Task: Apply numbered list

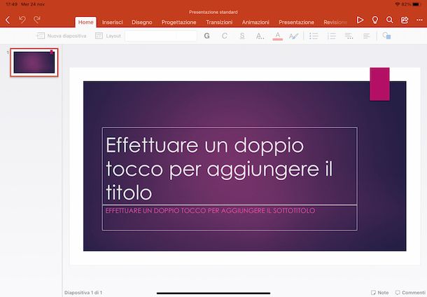Action: [x=331, y=36]
